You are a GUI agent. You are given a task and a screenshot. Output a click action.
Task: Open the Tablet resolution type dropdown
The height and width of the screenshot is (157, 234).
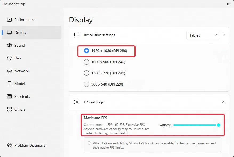[x=203, y=35]
